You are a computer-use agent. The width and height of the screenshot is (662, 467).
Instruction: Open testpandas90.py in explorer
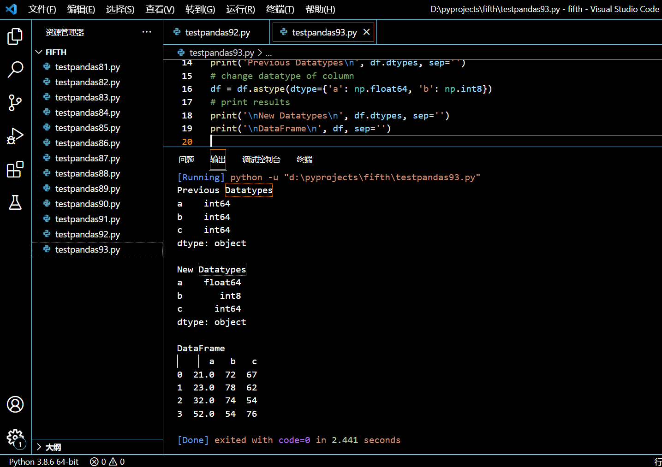click(x=97, y=204)
